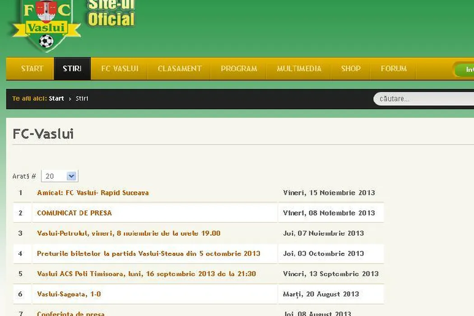This screenshot has width=474, height=316.
Task: Select the STIRI navigation tab
Action: [x=72, y=69]
